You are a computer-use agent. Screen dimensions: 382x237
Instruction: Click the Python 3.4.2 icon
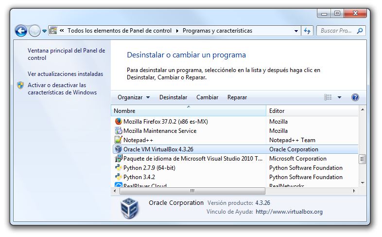point(119,177)
